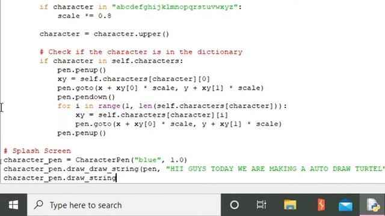Click the "for i in range(1, len(..." line
Screen dimensions: 385x216
click(x=172, y=106)
